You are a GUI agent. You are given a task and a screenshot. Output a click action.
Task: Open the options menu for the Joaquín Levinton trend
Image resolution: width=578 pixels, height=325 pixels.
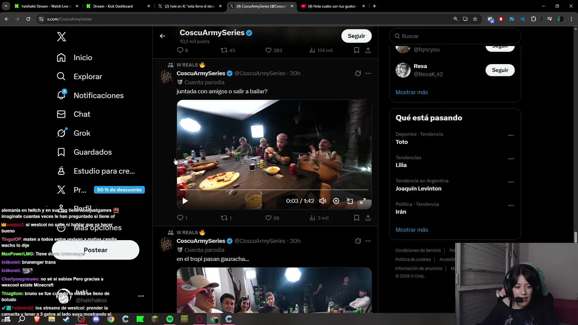click(511, 182)
